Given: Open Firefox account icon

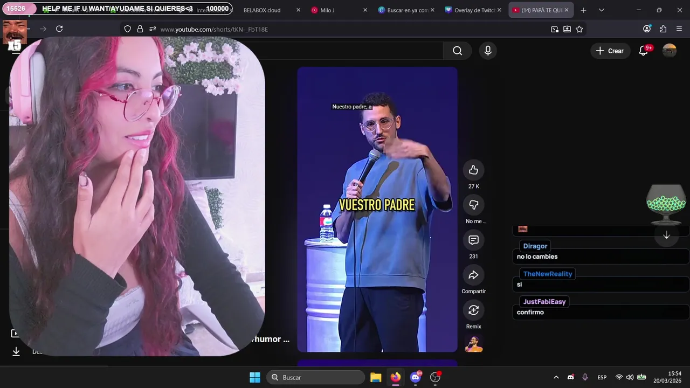Looking at the screenshot, I should click(647, 29).
